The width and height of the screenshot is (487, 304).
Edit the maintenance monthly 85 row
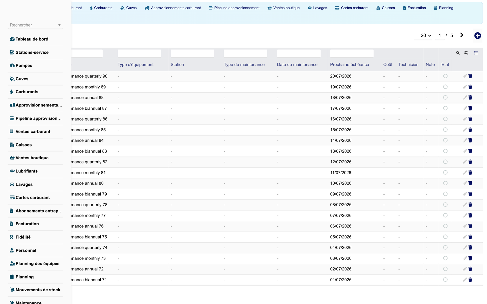point(465,130)
